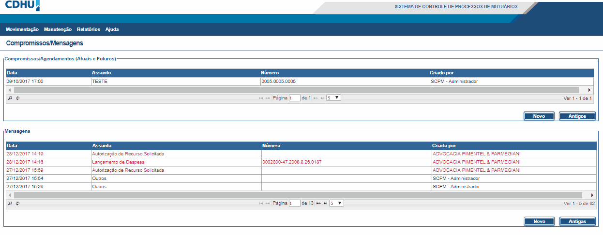Screen dimensions: 603x235
Task: Open the Movimentação menu
Action: tap(22, 29)
